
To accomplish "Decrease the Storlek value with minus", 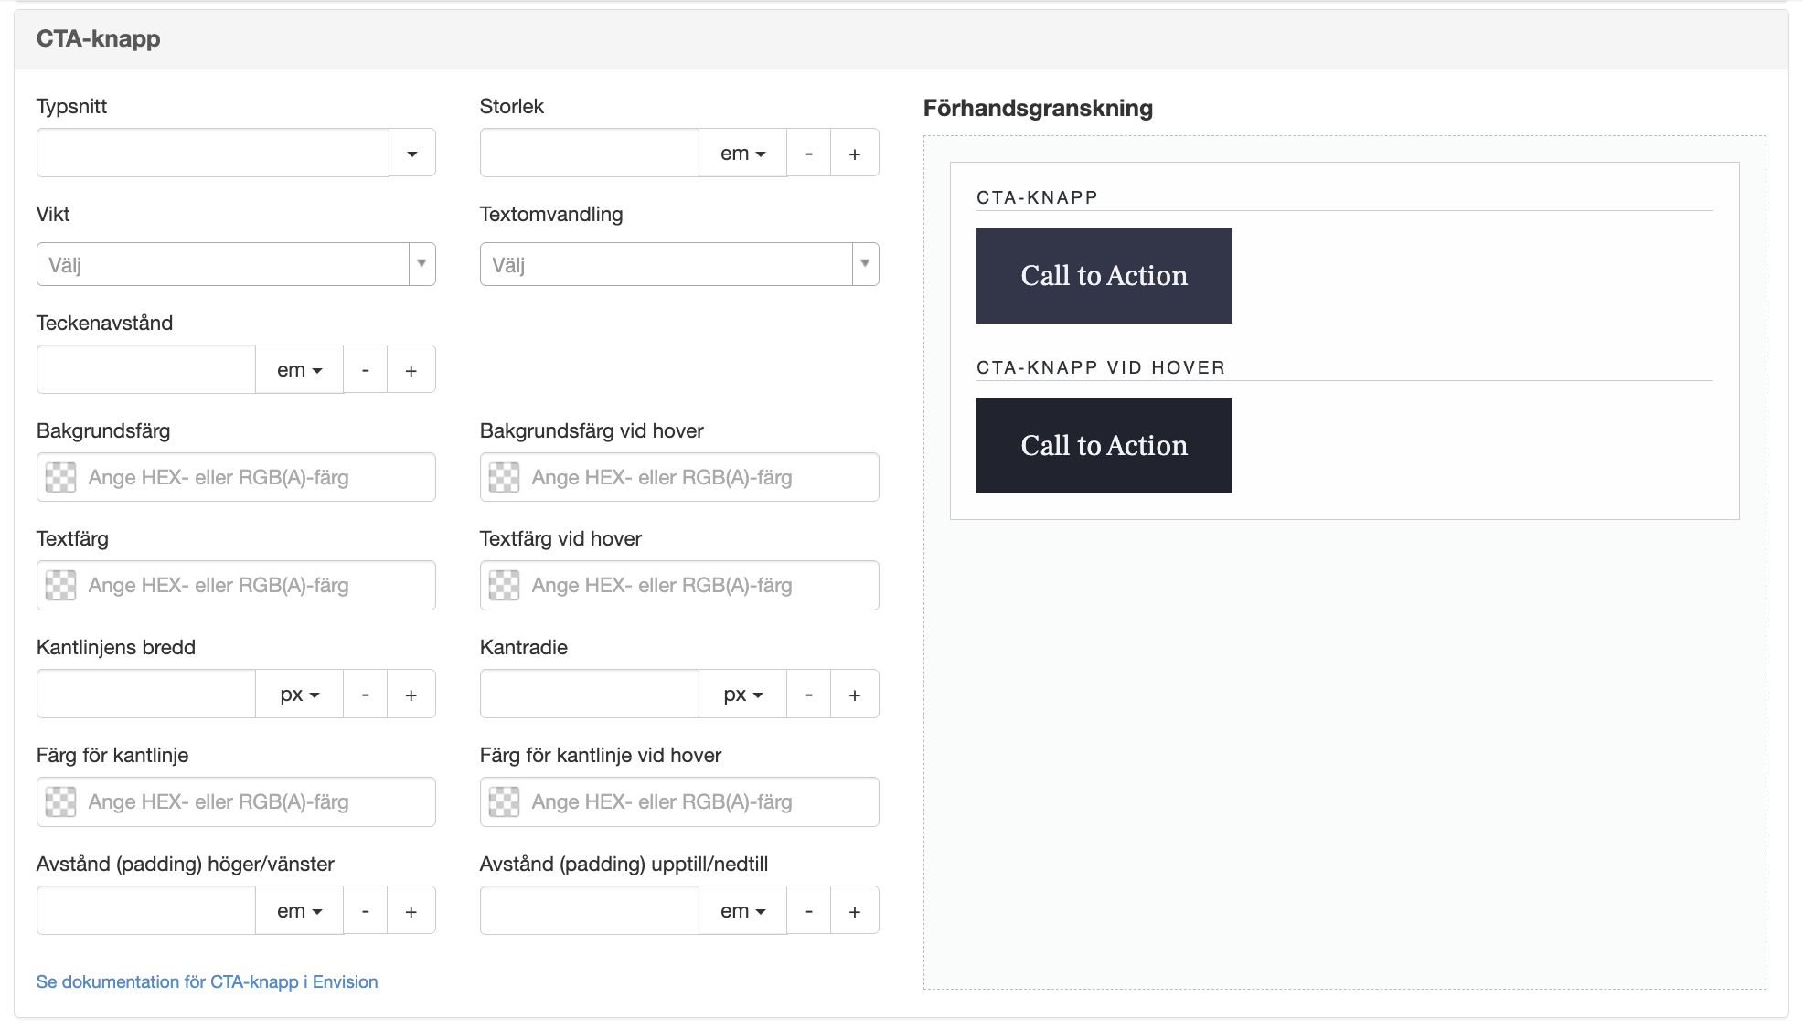I will (809, 153).
